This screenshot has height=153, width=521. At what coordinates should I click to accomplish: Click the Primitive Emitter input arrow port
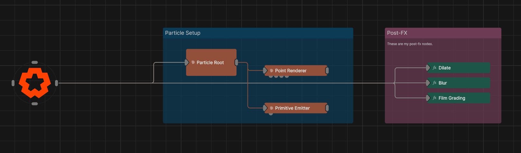point(265,108)
